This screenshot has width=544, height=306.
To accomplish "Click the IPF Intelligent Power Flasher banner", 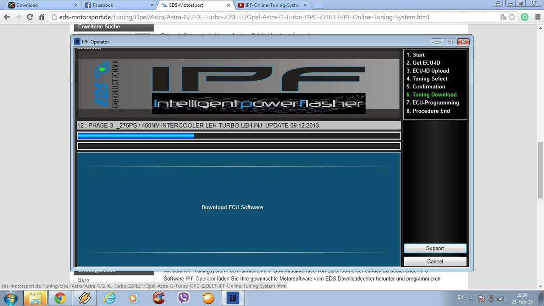I will coord(238,85).
